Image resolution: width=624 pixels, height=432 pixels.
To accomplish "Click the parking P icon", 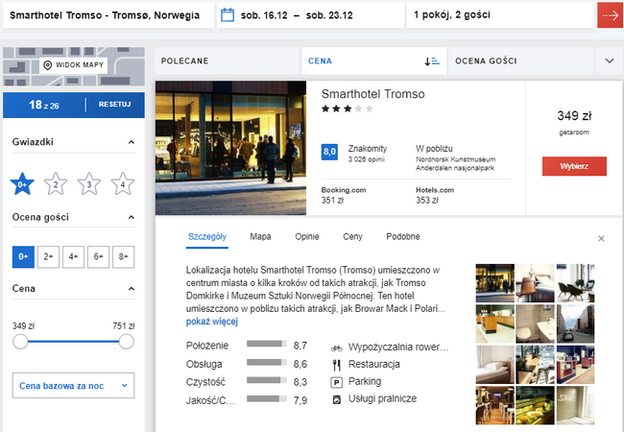I will (337, 382).
